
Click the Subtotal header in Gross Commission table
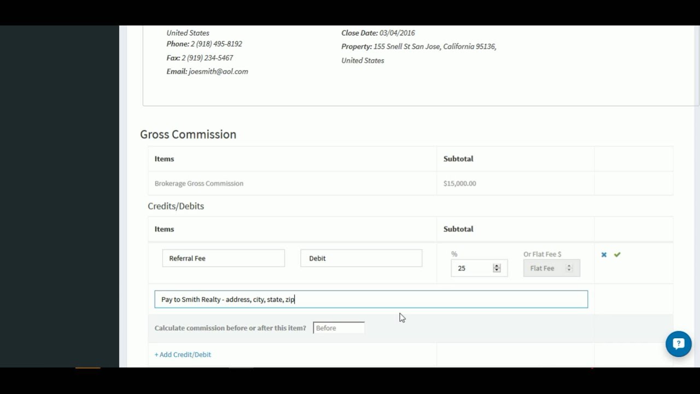[x=458, y=159]
